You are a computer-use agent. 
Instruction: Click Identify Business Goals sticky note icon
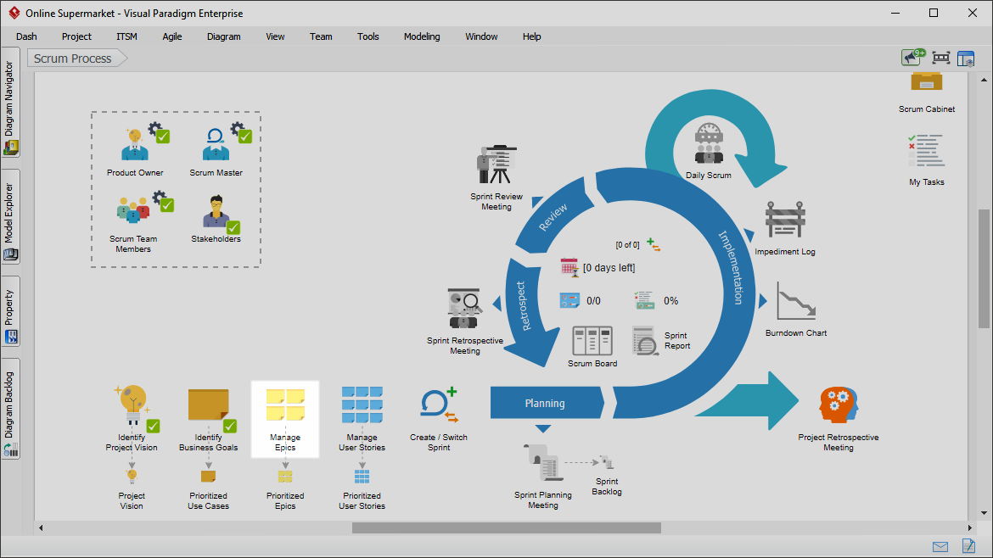tap(208, 405)
